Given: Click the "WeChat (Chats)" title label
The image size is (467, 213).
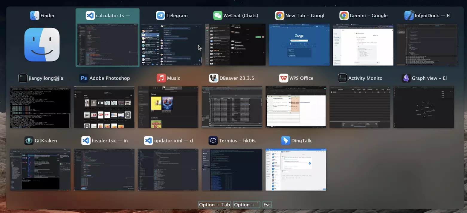Looking at the screenshot, I should click(x=241, y=16).
